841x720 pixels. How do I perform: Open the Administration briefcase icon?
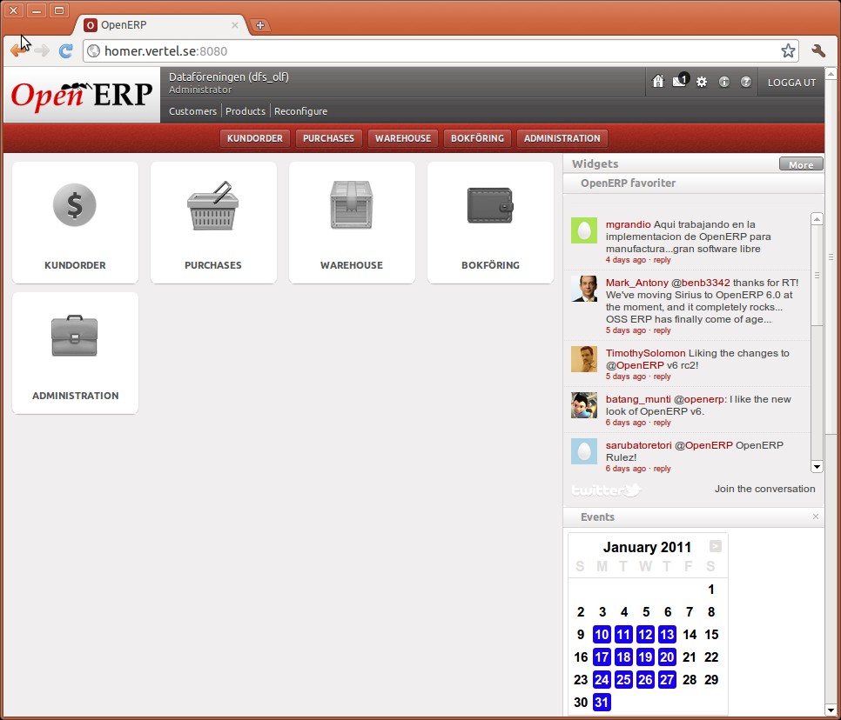(x=75, y=336)
